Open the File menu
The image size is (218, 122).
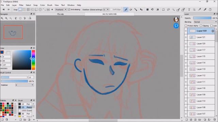[2, 5]
